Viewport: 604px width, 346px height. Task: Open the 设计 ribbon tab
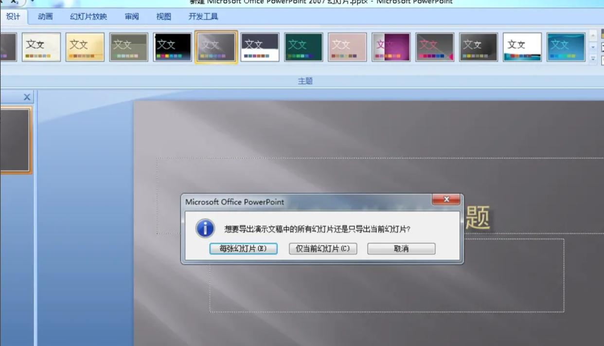pos(13,17)
